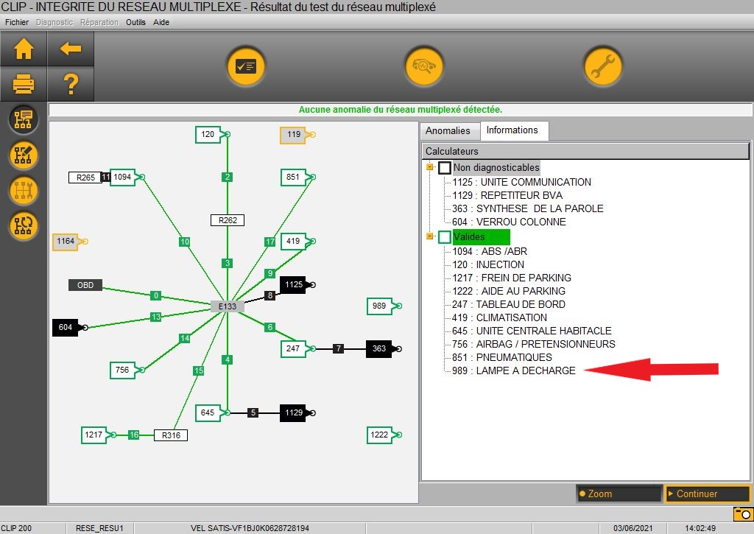Open help with the question mark icon

click(x=71, y=85)
